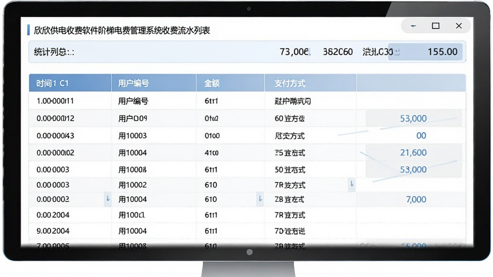Click the 用户009 user cell

(x=133, y=118)
